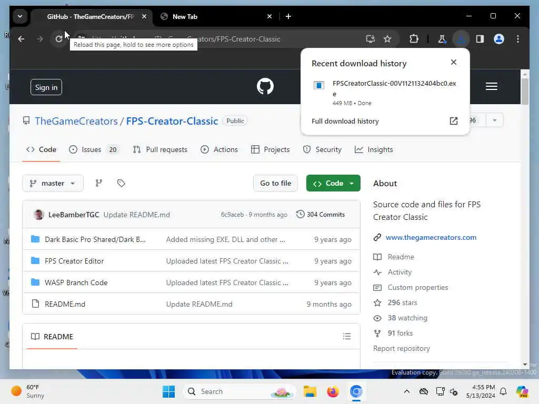Bookmark this page with the star
The width and height of the screenshot is (539, 404).
(387, 39)
